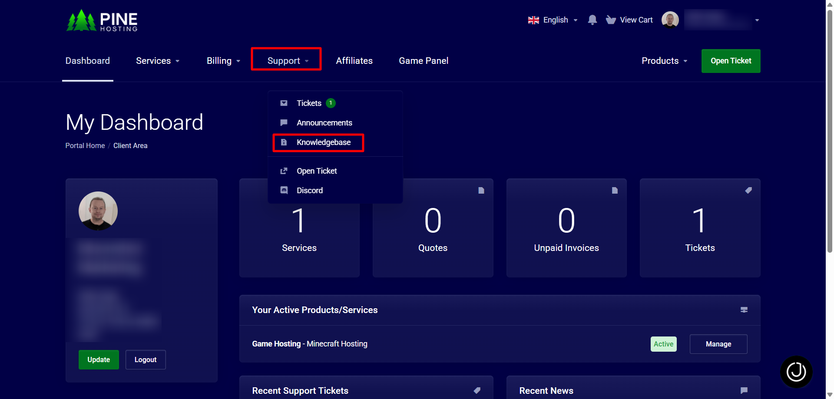
Task: Click Game Hosting - Minecraft Hosting service
Action: 310,344
